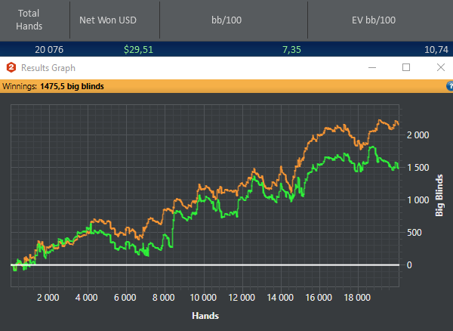Select the EV bb/100 column header
Image resolution: width=453 pixels, height=331 pixels.
[x=381, y=20]
